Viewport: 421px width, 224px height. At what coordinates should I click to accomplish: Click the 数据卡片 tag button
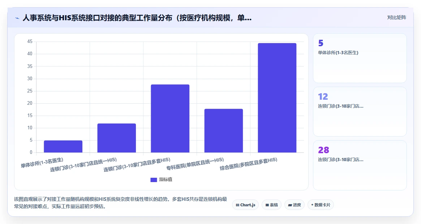point(321,204)
